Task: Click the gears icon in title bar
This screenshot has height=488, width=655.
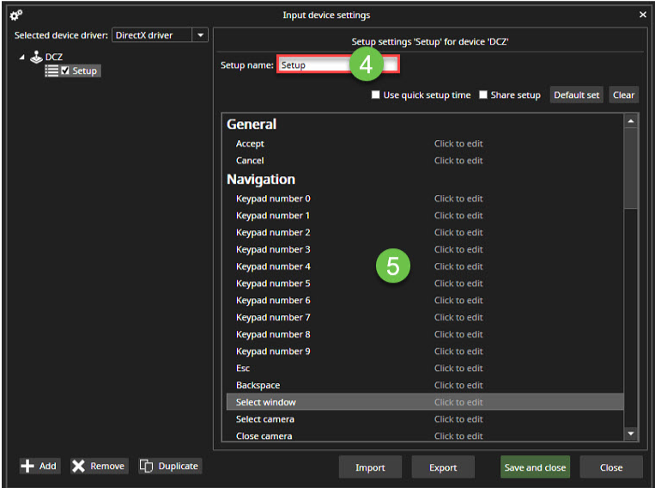Action: click(x=16, y=15)
